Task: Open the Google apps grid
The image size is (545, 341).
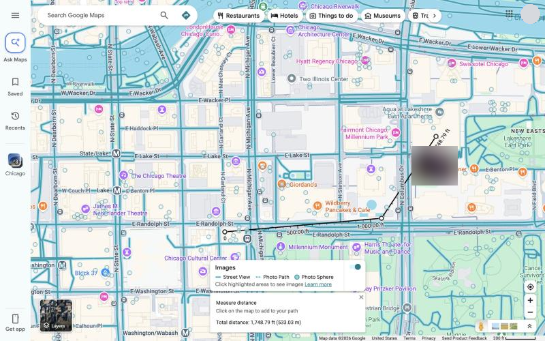Action: (x=509, y=14)
